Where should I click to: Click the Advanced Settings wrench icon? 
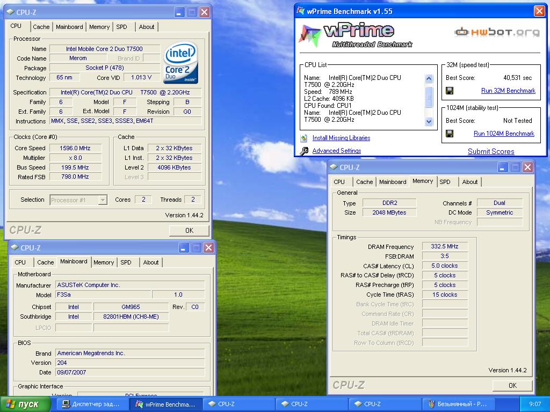pos(304,151)
